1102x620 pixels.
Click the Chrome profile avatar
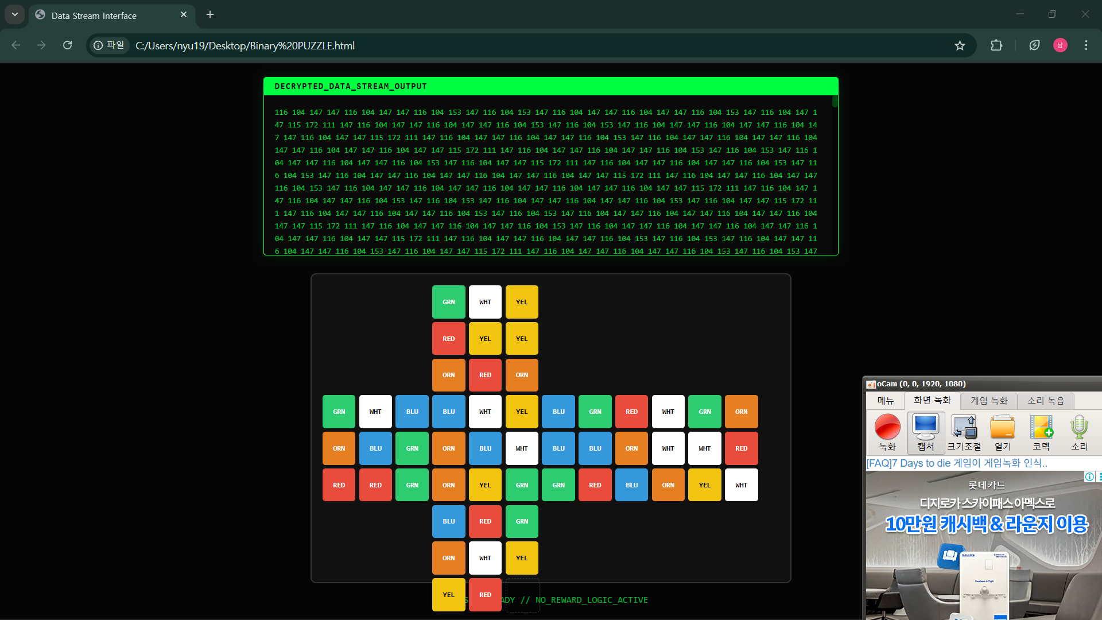tap(1060, 45)
